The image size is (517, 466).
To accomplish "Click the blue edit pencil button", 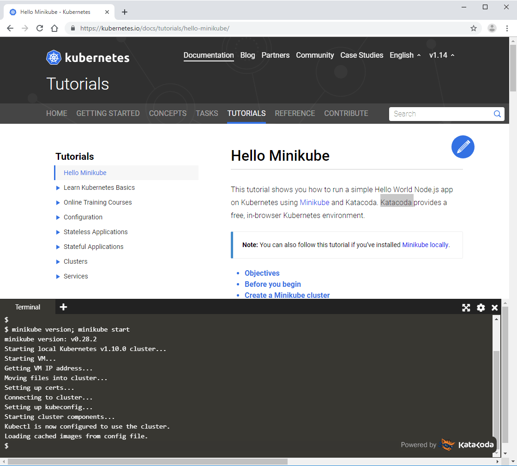I will click(x=463, y=147).
